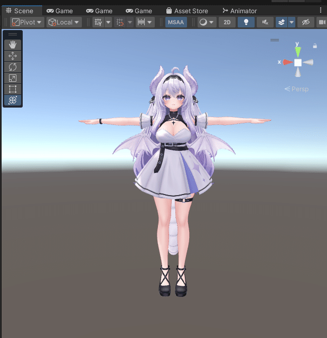Open the Local/Global rotation dropdown
This screenshot has height=338, width=327.
64,22
